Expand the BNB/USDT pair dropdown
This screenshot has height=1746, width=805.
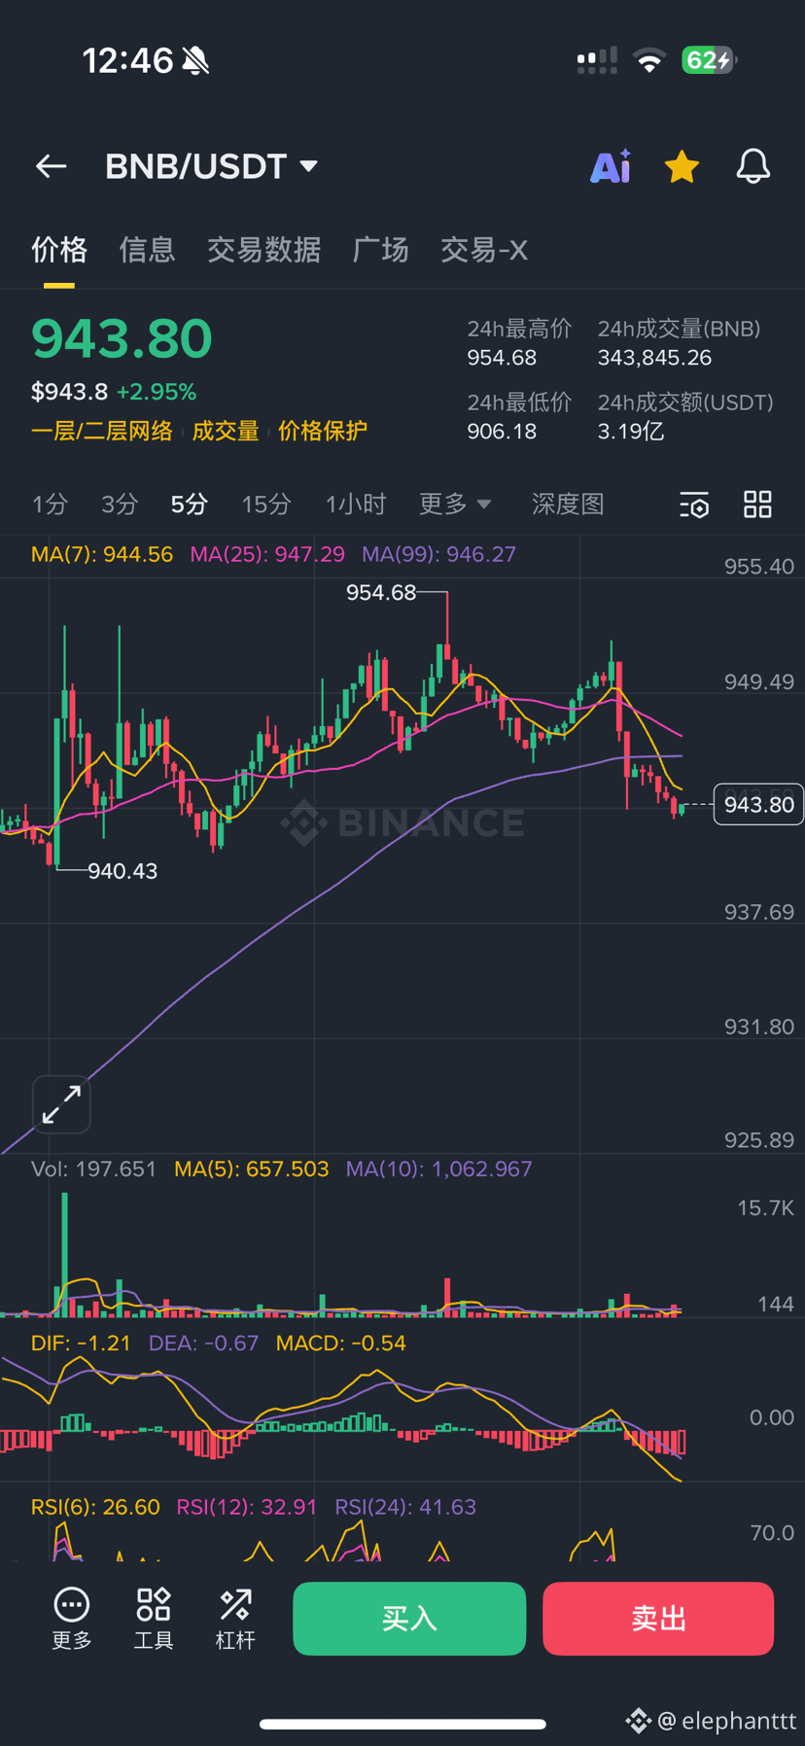tap(212, 166)
